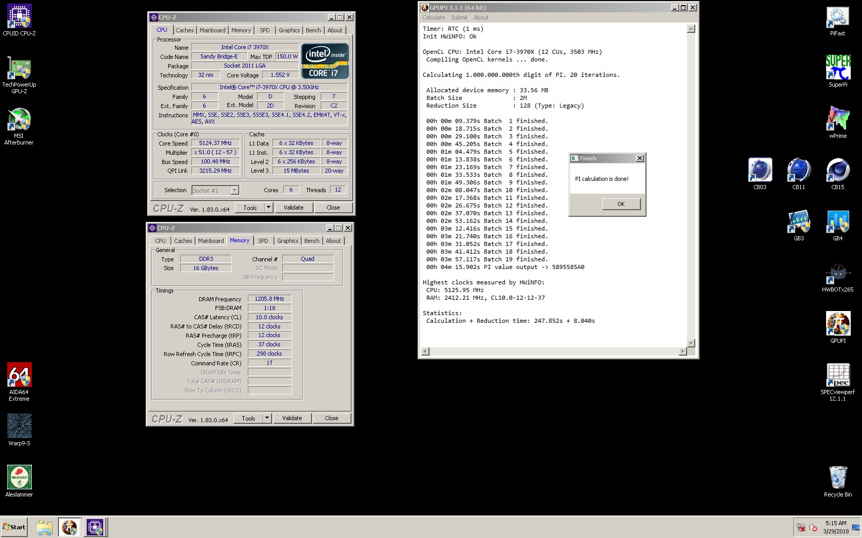The image size is (862, 538).
Task: Open Bench tab in top CPU-Z window
Action: coord(314,30)
